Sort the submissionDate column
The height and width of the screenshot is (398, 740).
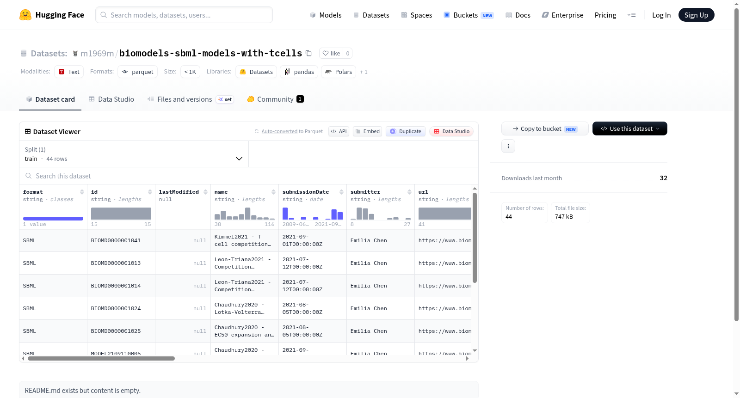click(341, 192)
